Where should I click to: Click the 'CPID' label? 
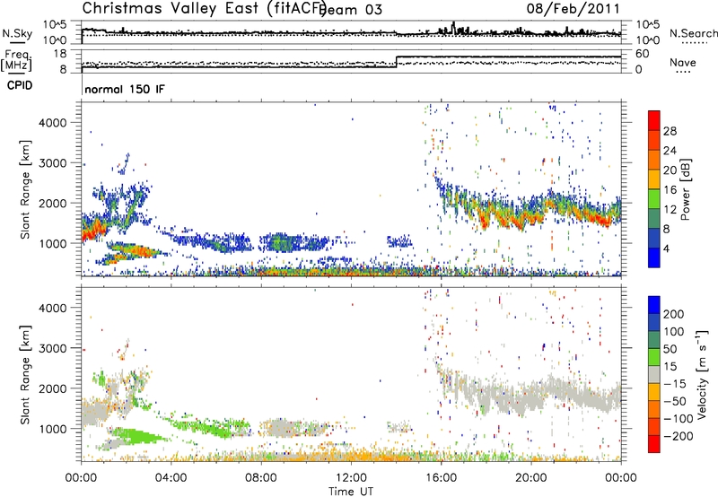tap(20, 85)
